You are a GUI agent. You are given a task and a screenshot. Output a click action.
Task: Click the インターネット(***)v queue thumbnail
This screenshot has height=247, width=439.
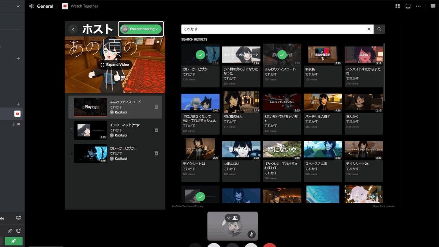coord(91,130)
